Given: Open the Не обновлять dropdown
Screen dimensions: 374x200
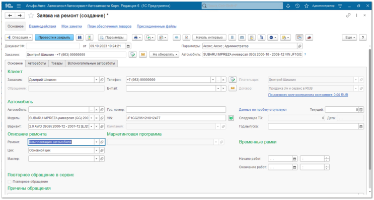Looking at the screenshot, I should (x=164, y=55).
